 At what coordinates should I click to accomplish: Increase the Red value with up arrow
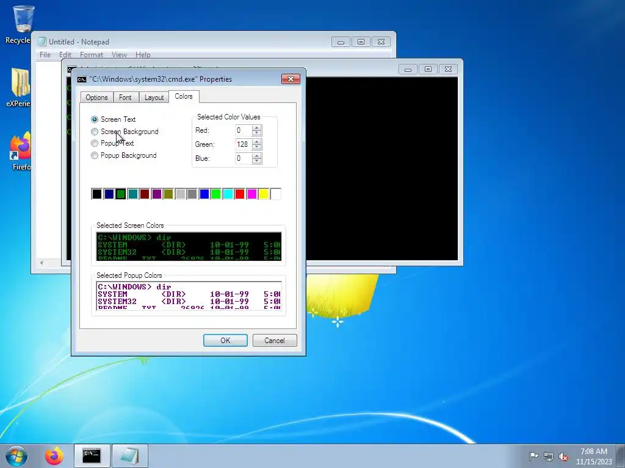pyautogui.click(x=257, y=128)
